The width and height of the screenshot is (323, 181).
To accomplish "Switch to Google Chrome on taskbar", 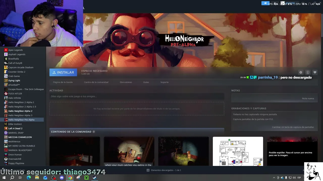I will point(70,178).
